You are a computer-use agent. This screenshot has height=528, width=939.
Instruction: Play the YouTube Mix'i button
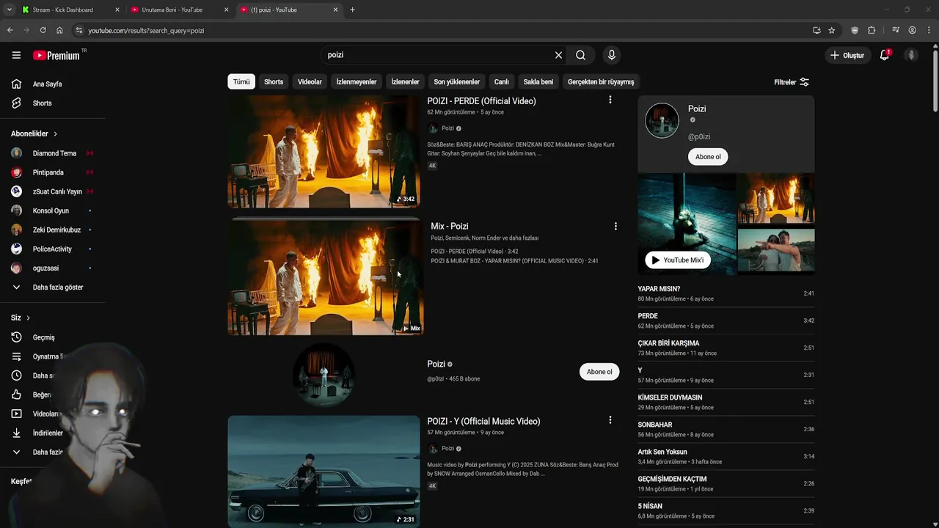(x=678, y=260)
